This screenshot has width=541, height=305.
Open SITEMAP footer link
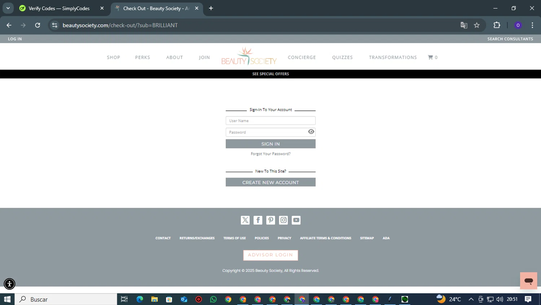[x=367, y=238]
